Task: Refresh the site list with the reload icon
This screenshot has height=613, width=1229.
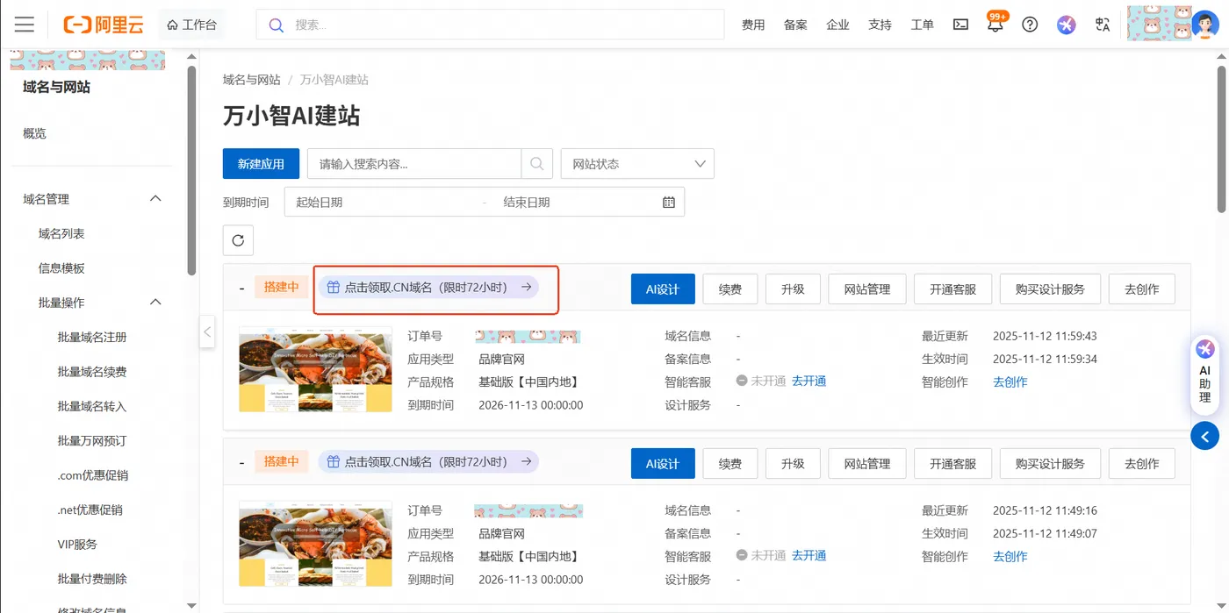Action: (238, 239)
